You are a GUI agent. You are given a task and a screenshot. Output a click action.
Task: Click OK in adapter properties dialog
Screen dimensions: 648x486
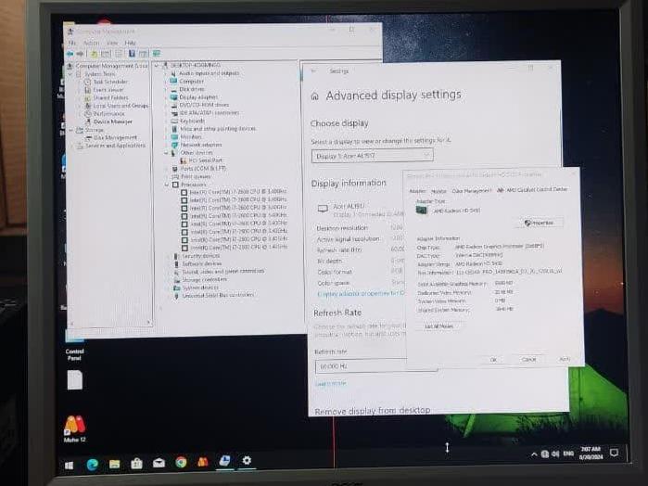pos(493,360)
